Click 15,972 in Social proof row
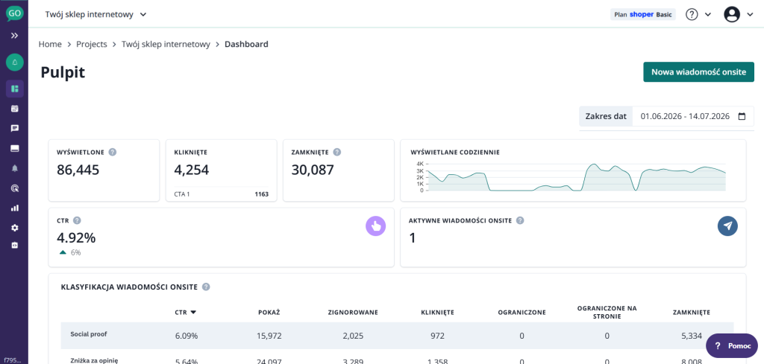Image resolution: width=764 pixels, height=364 pixels. click(x=269, y=336)
